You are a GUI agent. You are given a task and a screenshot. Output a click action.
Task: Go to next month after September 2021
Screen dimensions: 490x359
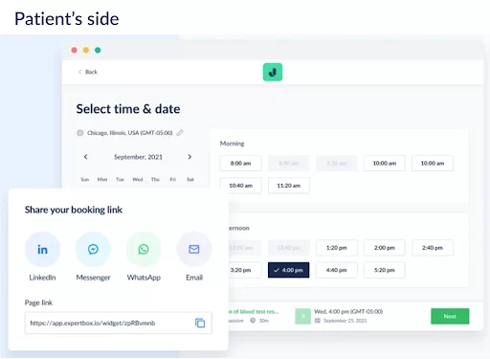(x=189, y=157)
